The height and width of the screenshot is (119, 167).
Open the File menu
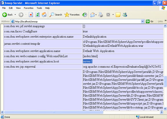click(x=4, y=8)
